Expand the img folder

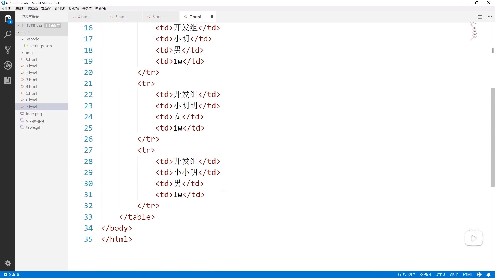point(29,53)
